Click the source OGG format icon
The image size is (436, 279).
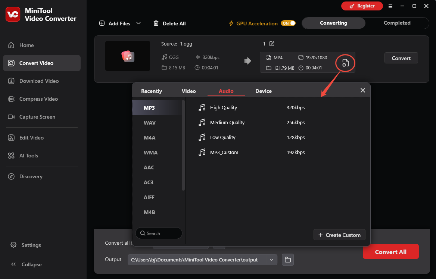tap(164, 57)
